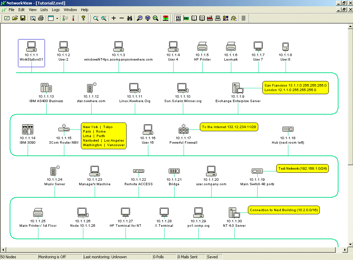The image size is (353, 260).
Task: Open the Logs menu
Action: pyautogui.click(x=56, y=10)
